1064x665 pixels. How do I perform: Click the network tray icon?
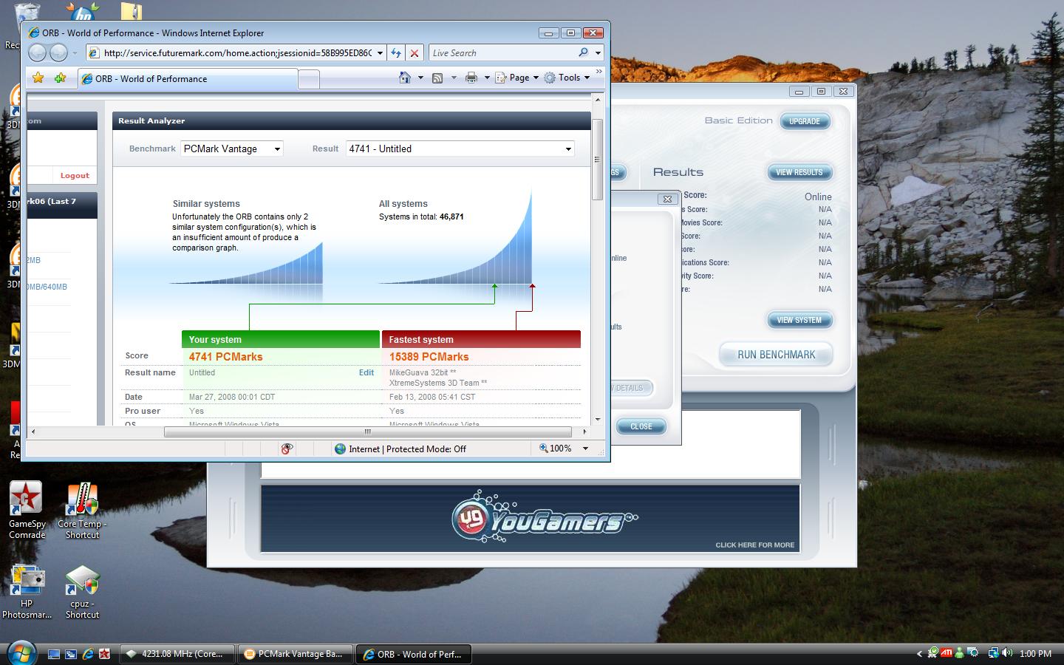pyautogui.click(x=995, y=653)
